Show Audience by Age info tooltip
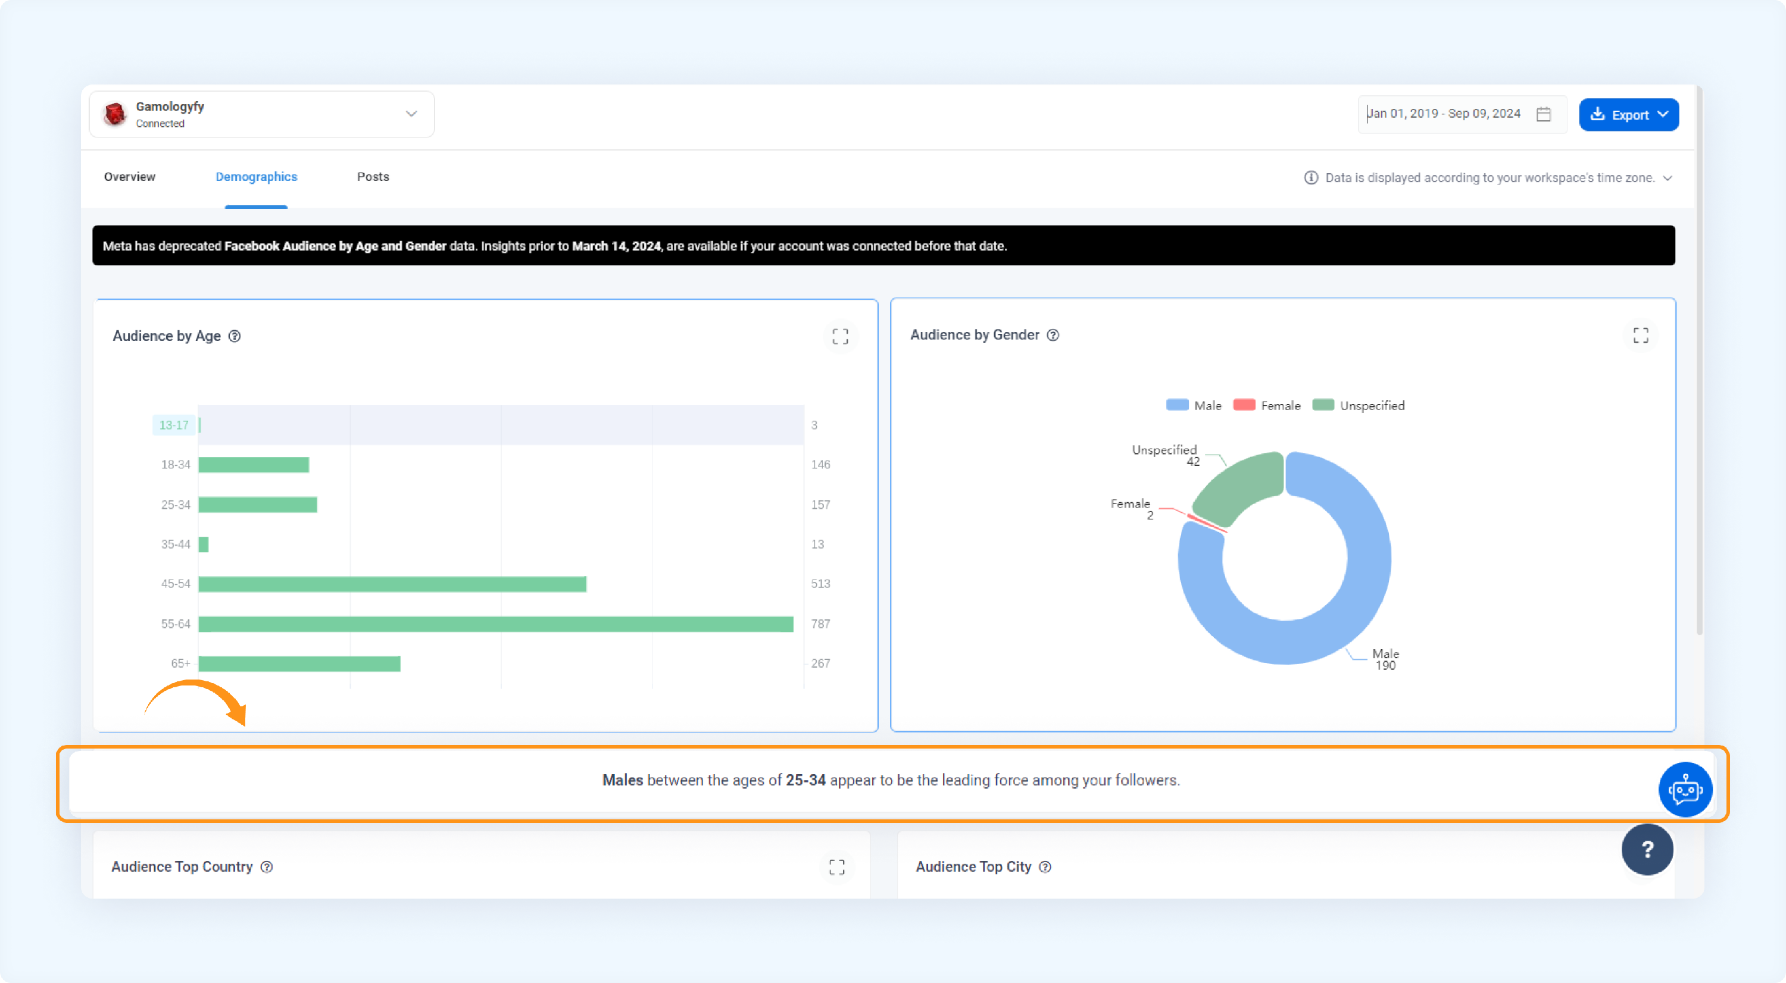 pos(235,336)
